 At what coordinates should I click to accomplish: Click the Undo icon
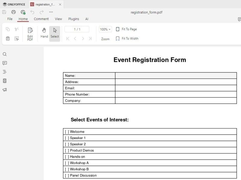pos(32,12)
